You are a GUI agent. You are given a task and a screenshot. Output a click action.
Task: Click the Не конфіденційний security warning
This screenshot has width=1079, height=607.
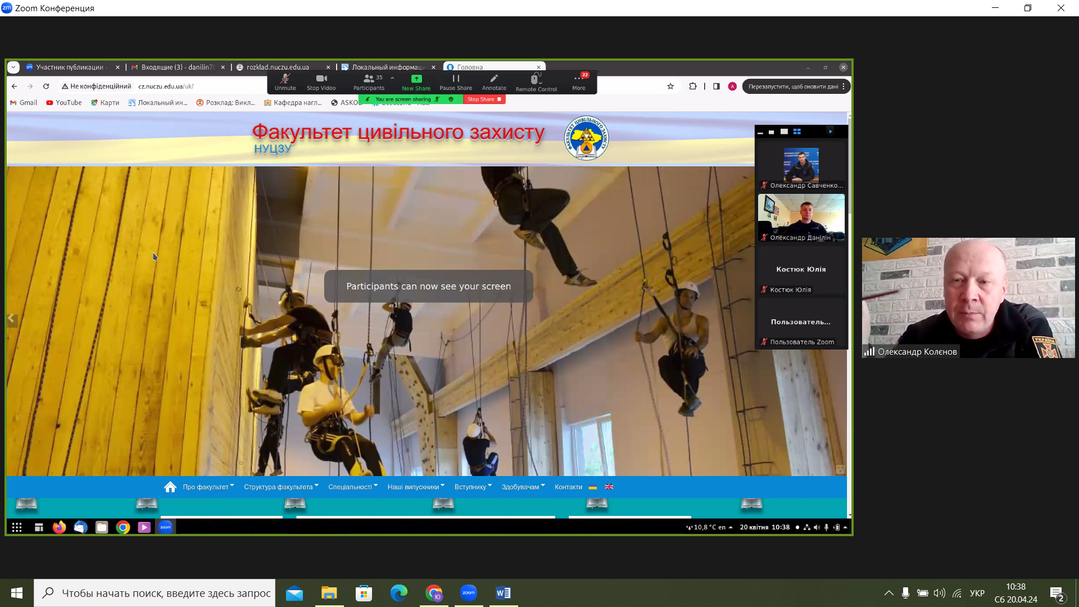pyautogui.click(x=96, y=87)
